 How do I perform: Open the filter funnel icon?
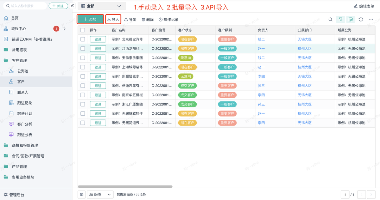(x=340, y=20)
